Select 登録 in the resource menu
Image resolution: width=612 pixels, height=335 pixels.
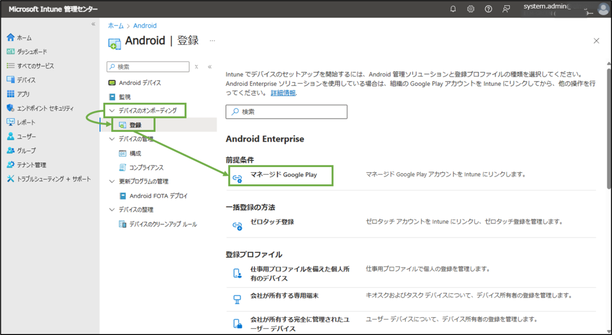pos(158,125)
